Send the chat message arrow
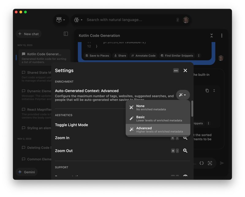The image size is (245, 197). coord(222,163)
